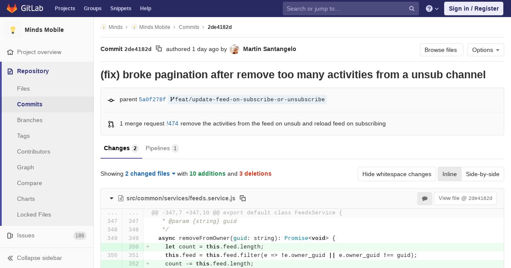Viewport: 511px width, 268px height.
Task: Open merge request !474
Action: click(x=172, y=124)
